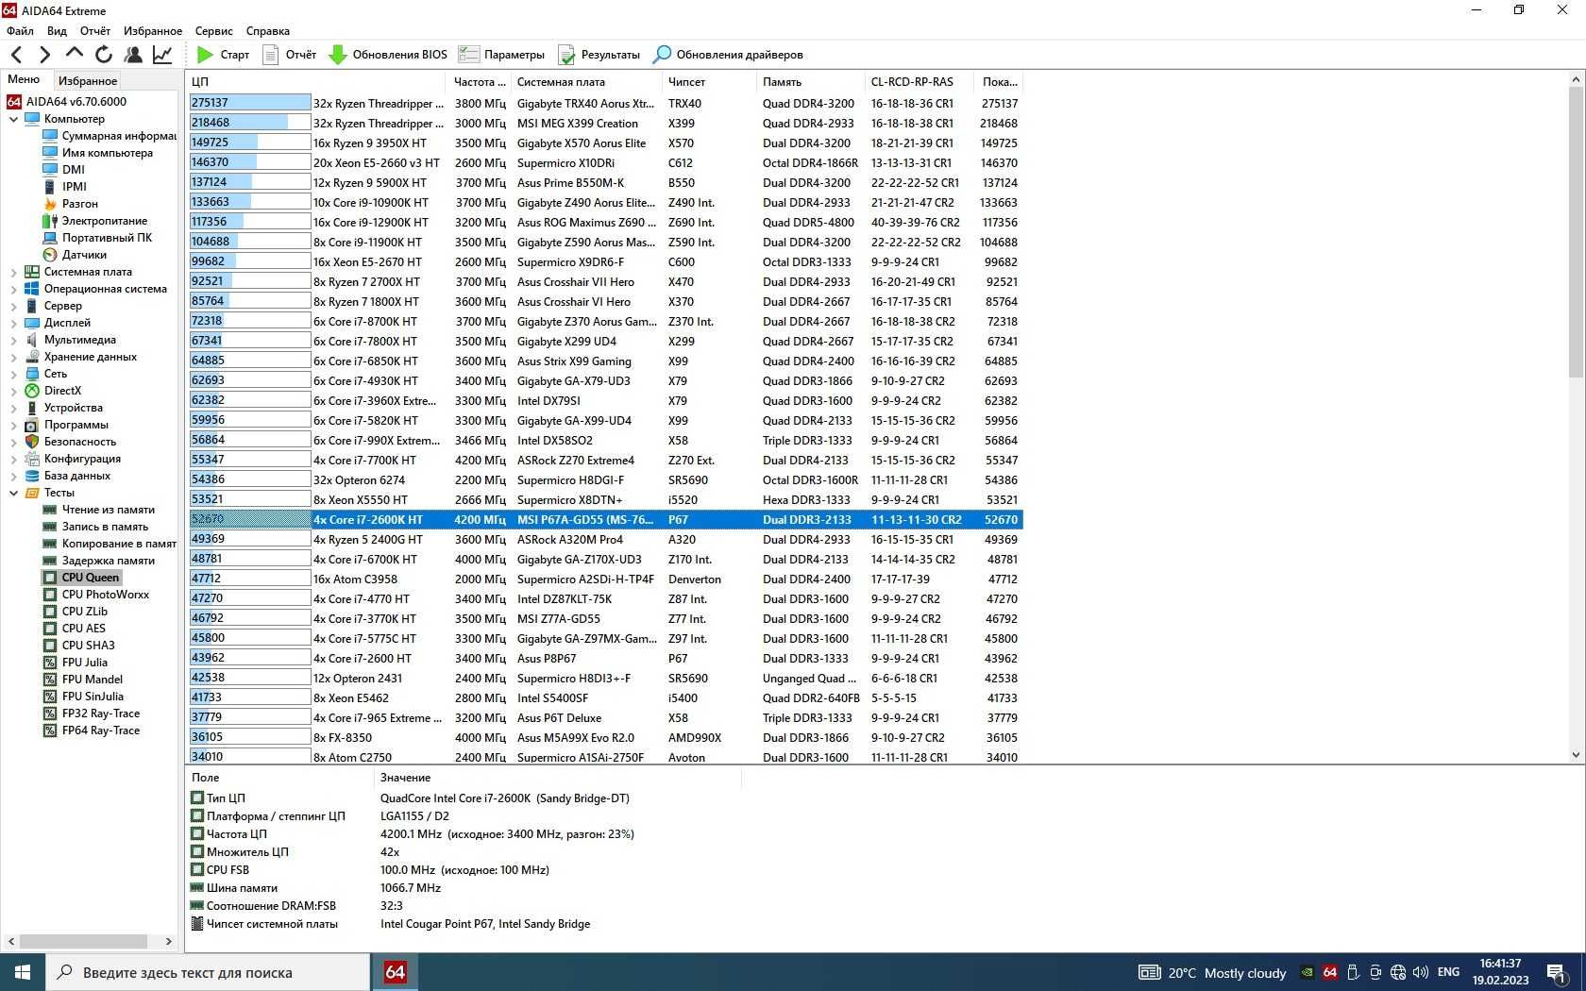Sort by the Частота column header

pos(478,82)
